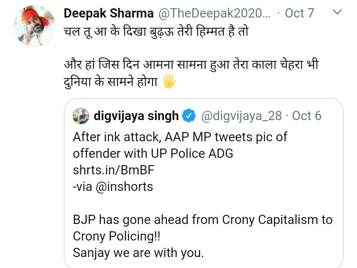The width and height of the screenshot is (357, 268).
Task: Open digvijaya singh's small avatar
Action: click(x=81, y=116)
